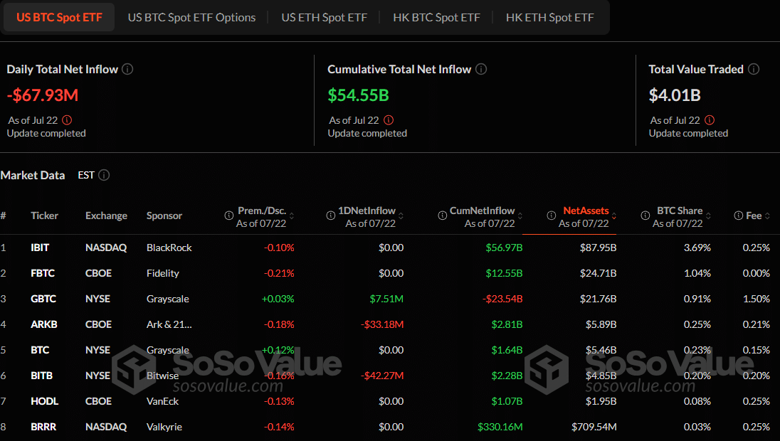780x441 pixels.
Task: Switch to US ETH Spot ETF tab
Action: pos(325,17)
